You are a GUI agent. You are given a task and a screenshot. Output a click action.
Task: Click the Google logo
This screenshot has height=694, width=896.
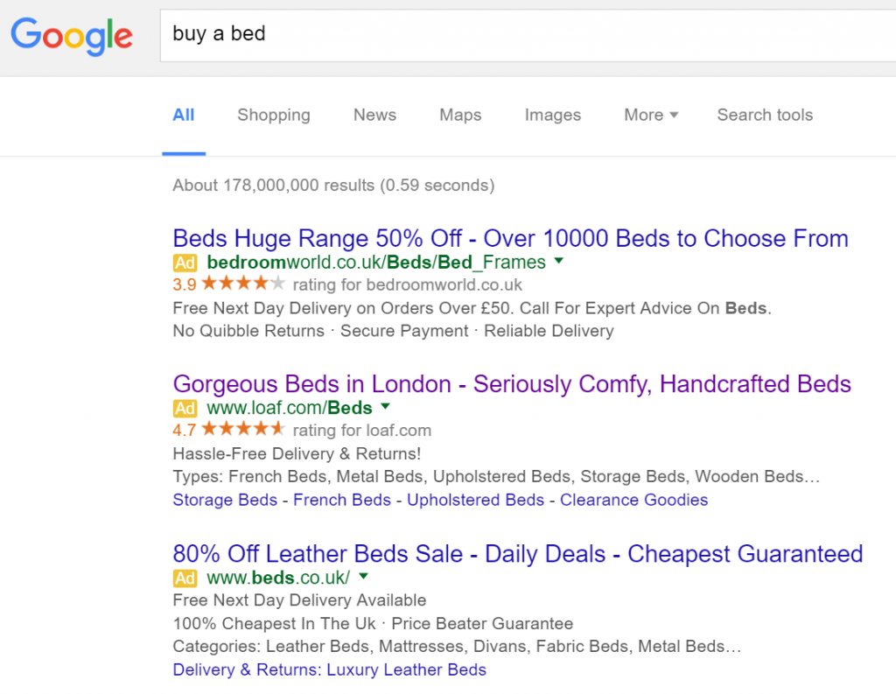tap(72, 36)
